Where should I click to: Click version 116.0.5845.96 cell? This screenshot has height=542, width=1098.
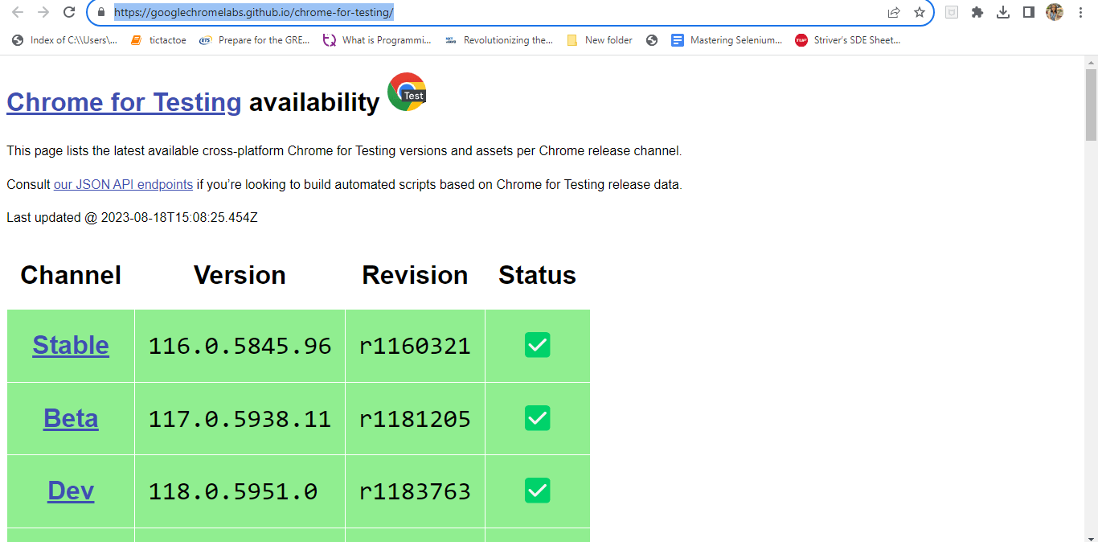pyautogui.click(x=240, y=346)
